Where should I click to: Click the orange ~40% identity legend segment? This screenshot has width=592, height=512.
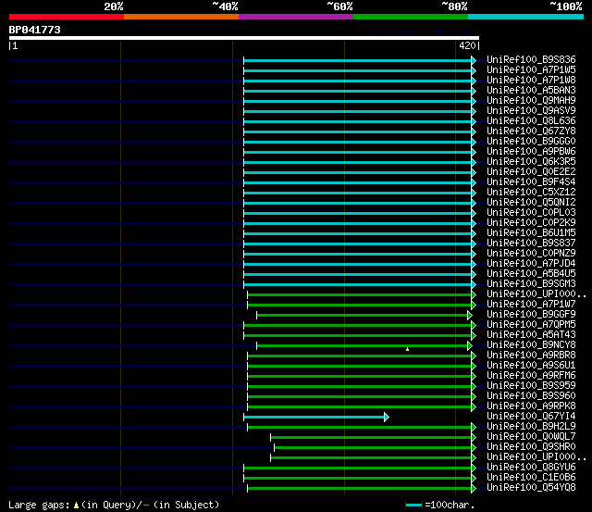point(181,17)
